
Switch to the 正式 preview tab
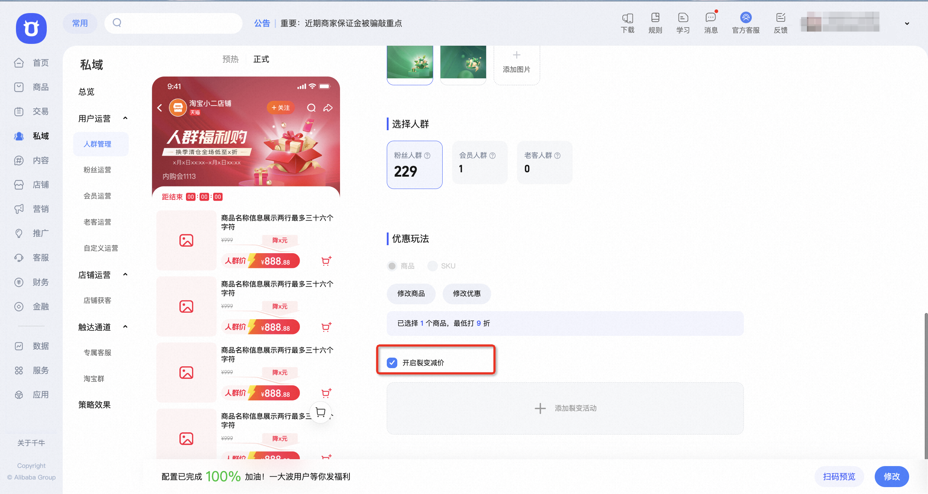(x=261, y=59)
